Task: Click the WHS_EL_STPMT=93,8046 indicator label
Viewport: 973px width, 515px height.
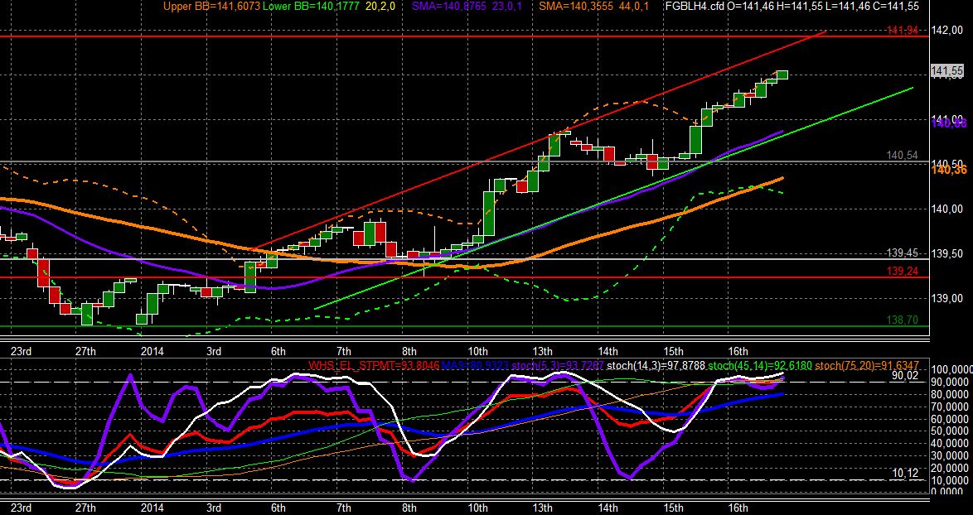Action: [373, 366]
